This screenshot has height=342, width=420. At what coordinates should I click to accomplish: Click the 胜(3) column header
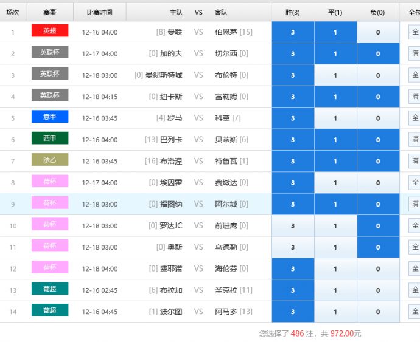point(293,12)
